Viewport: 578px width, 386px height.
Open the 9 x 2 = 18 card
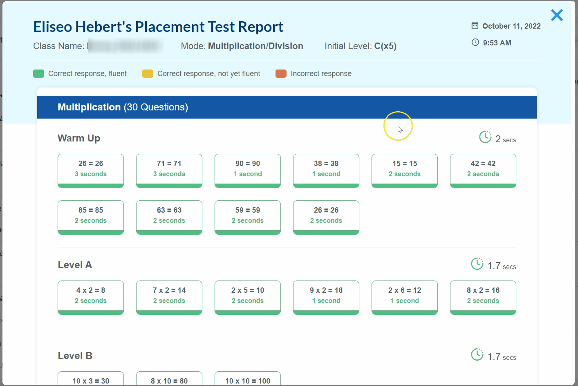(326, 298)
